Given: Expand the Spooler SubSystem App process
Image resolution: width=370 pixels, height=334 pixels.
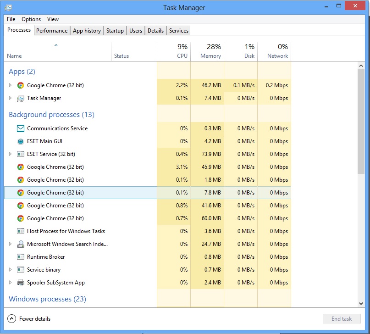Looking at the screenshot, I should (10, 282).
